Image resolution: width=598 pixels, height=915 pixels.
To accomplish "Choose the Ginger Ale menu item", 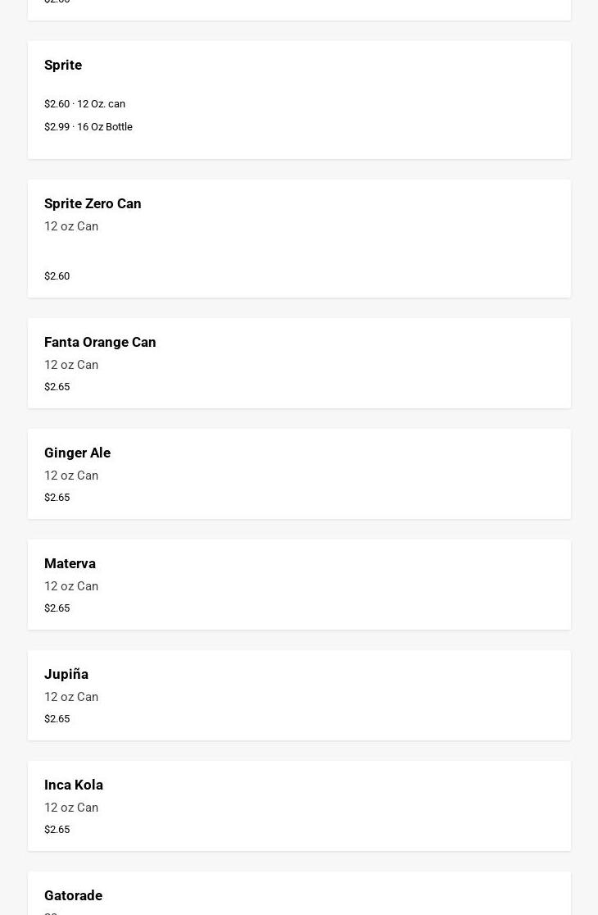I will point(77,453).
